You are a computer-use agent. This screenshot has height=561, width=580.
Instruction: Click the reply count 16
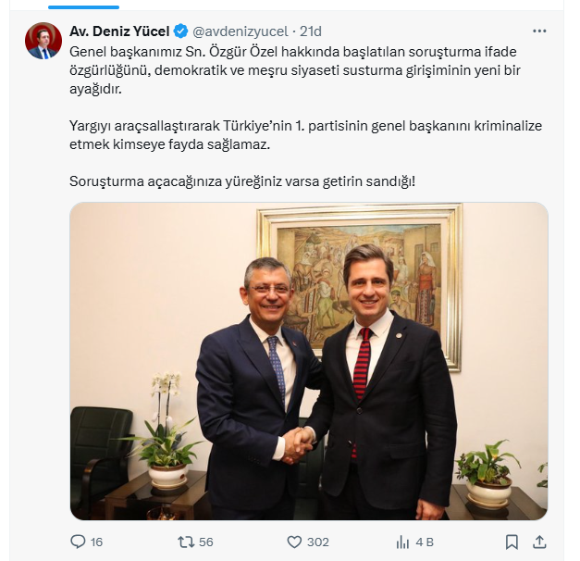click(x=96, y=542)
